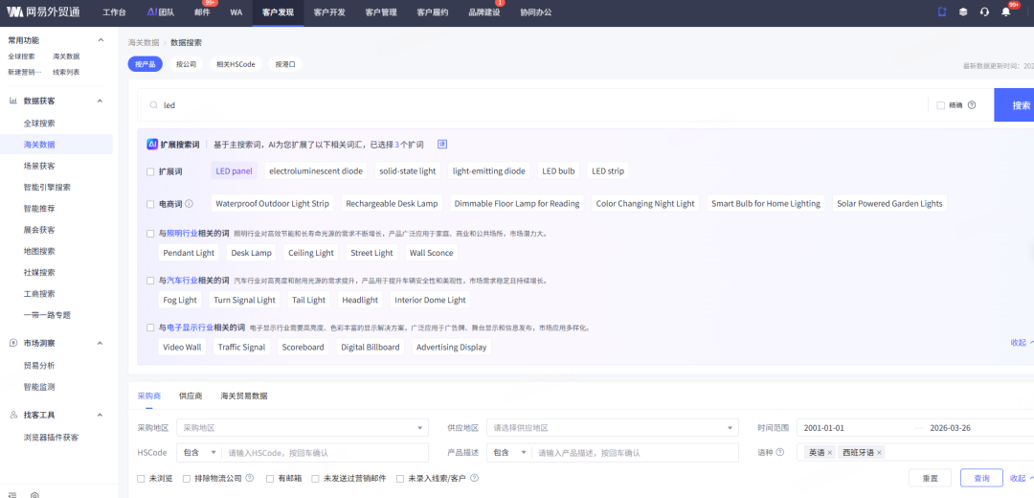This screenshot has width=1034, height=498.
Task: Switch to the 供应商 tab
Action: [x=191, y=396]
